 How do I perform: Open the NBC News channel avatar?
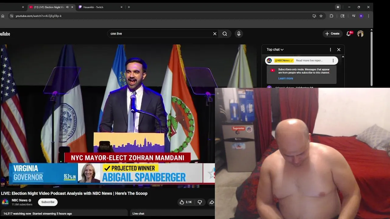point(5,202)
